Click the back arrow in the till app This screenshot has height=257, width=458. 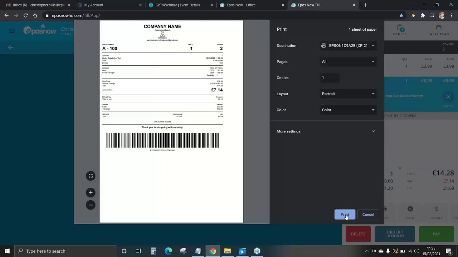pyautogui.click(x=10, y=47)
